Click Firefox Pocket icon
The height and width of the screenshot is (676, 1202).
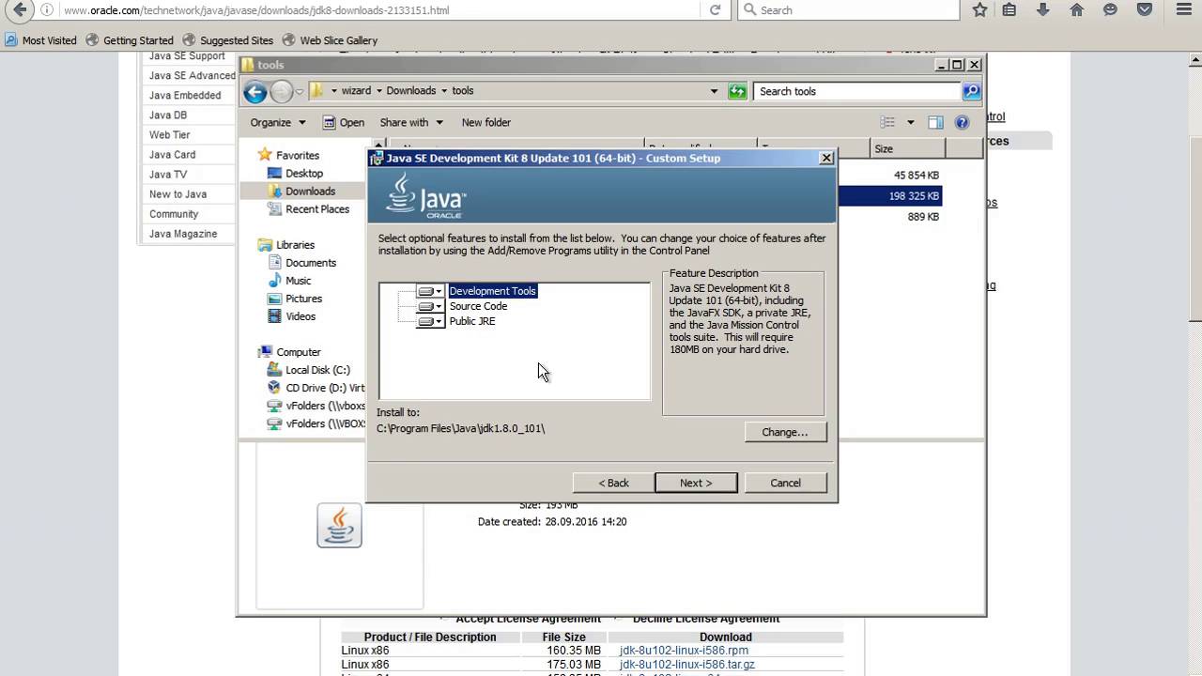tap(1145, 10)
